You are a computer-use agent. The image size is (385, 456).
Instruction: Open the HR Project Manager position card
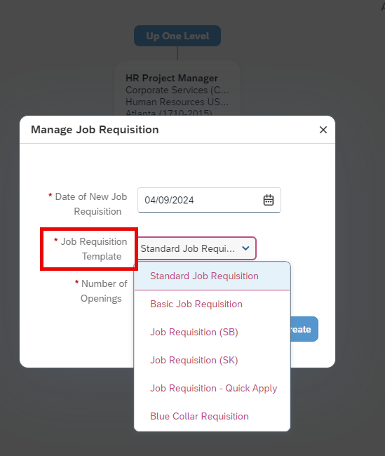point(177,88)
